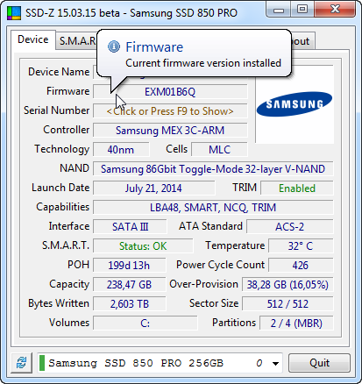Click the green drive status indicator
This screenshot has width=362, height=384.
coord(42,363)
